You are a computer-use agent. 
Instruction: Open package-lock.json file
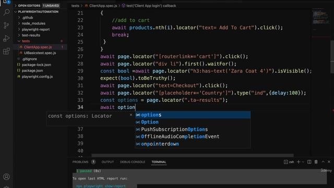[x=36, y=65]
